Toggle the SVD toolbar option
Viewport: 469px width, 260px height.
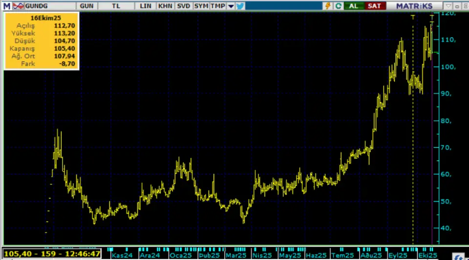(184, 6)
